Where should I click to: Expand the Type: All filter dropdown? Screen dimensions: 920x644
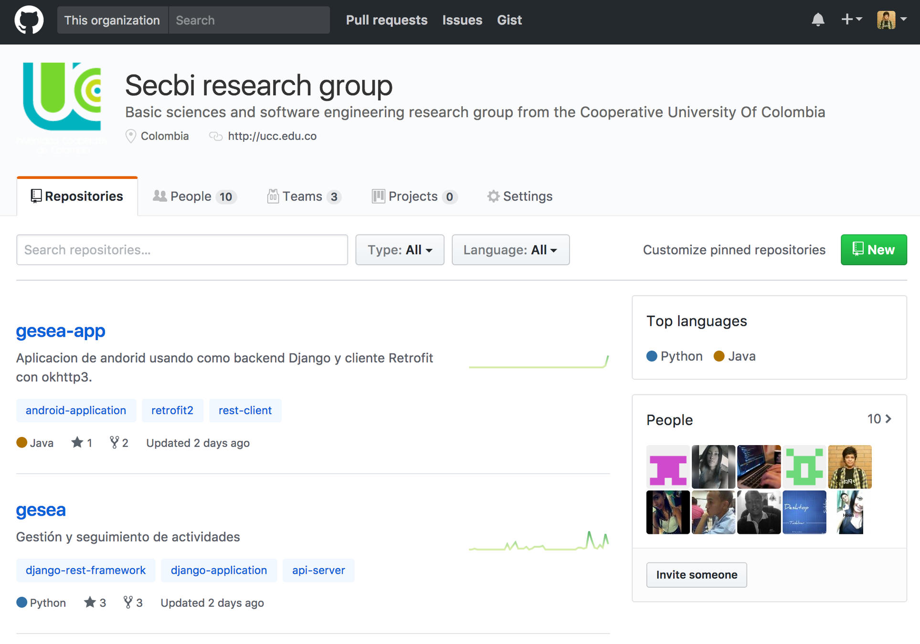400,249
